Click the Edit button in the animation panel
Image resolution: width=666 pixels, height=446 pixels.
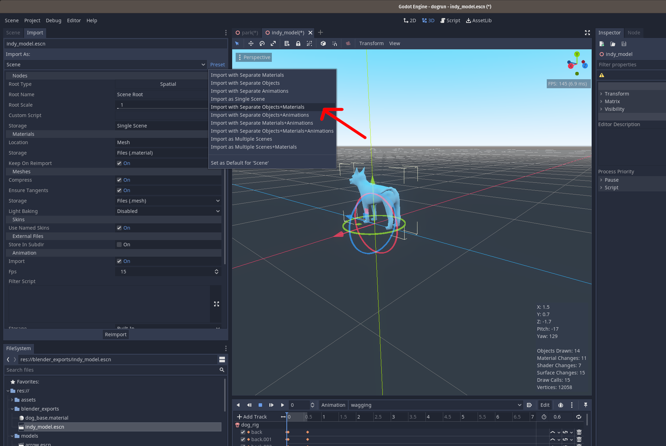click(544, 405)
